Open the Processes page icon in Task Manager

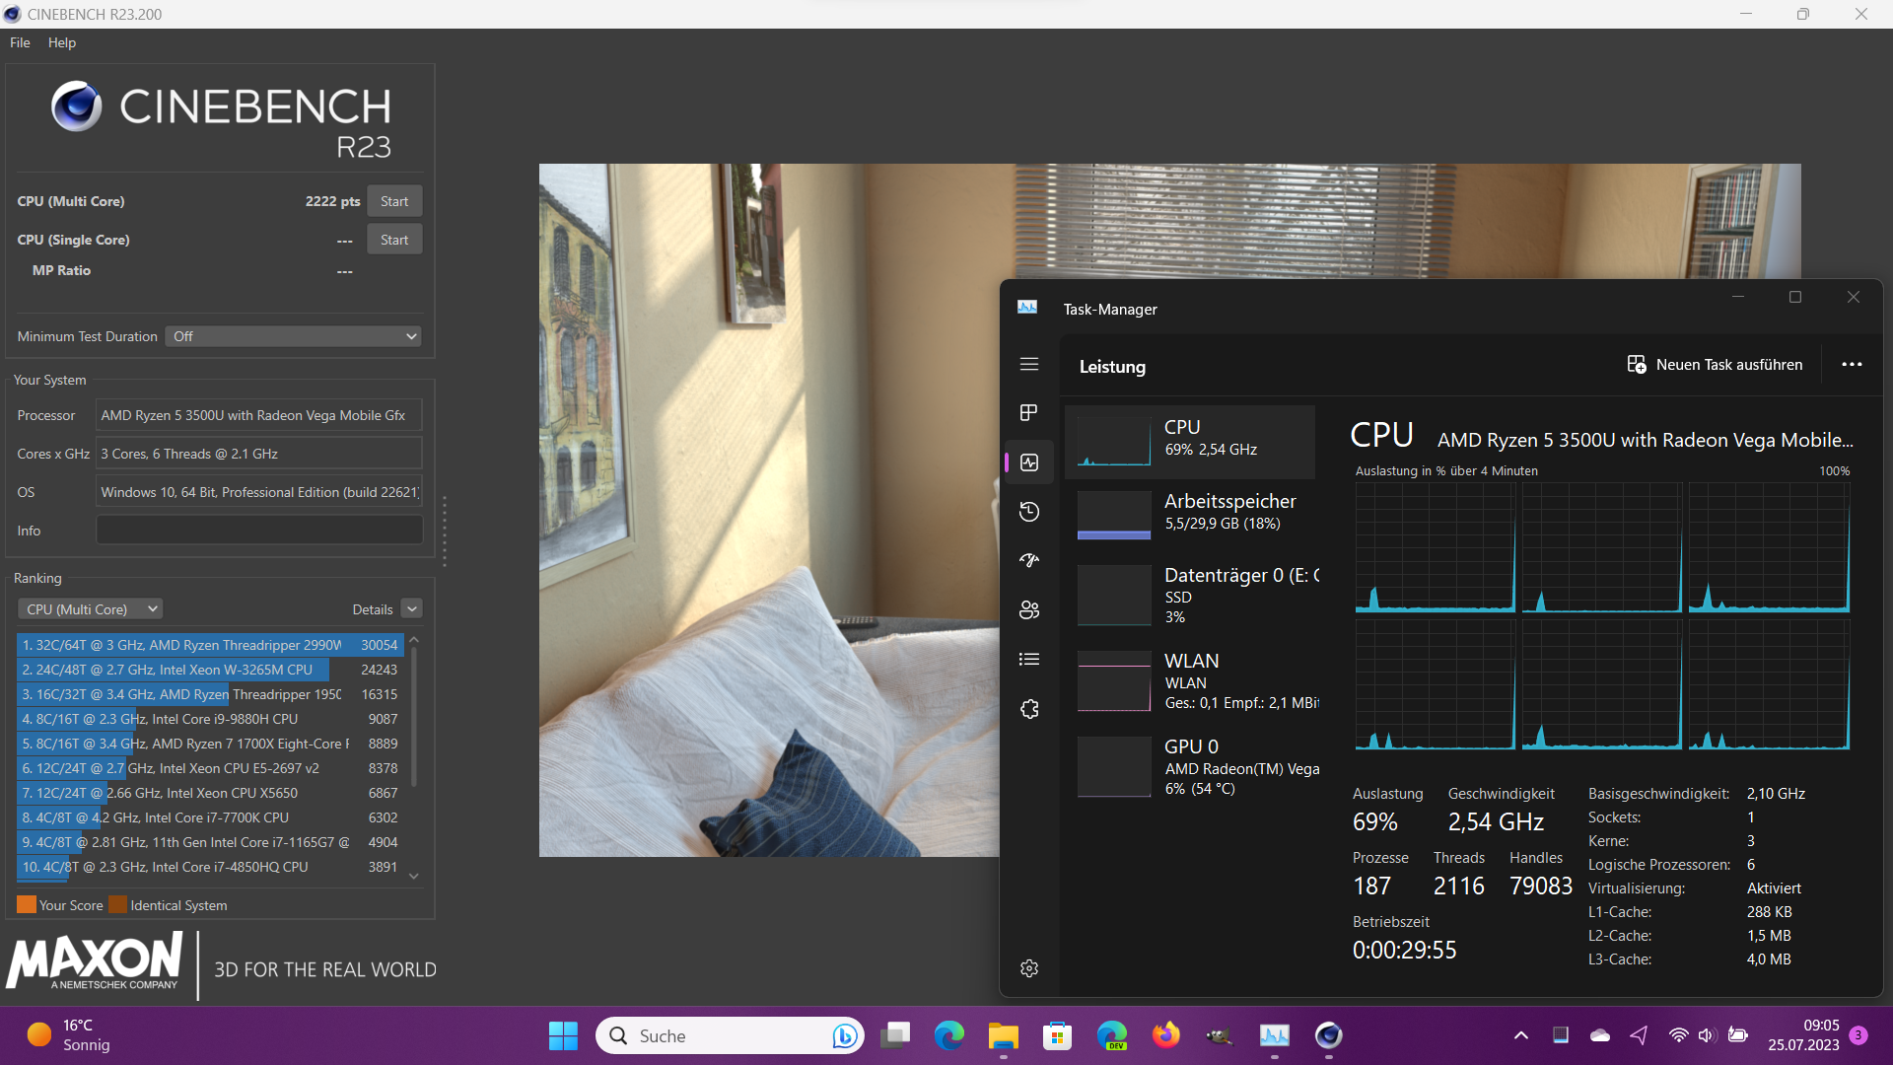pyautogui.click(x=1029, y=412)
